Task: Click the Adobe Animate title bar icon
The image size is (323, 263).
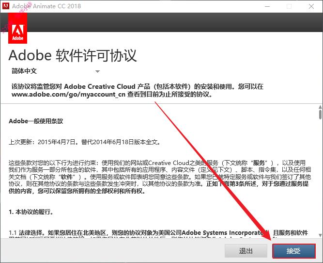Action: tap(5, 6)
